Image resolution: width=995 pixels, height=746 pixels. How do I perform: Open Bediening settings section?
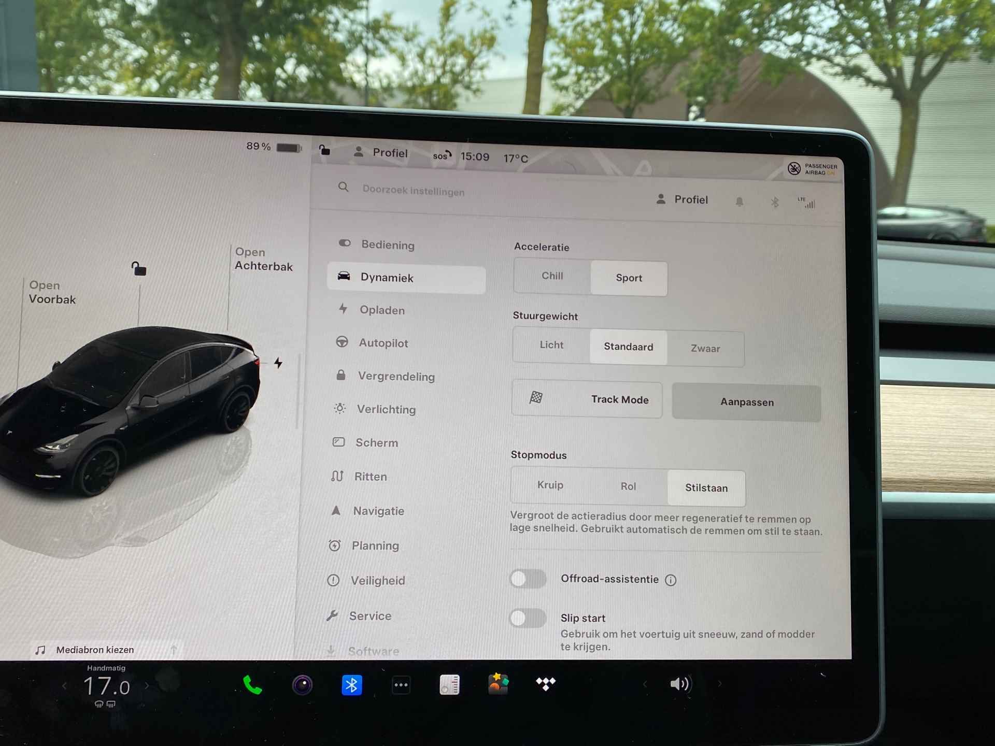tap(387, 243)
